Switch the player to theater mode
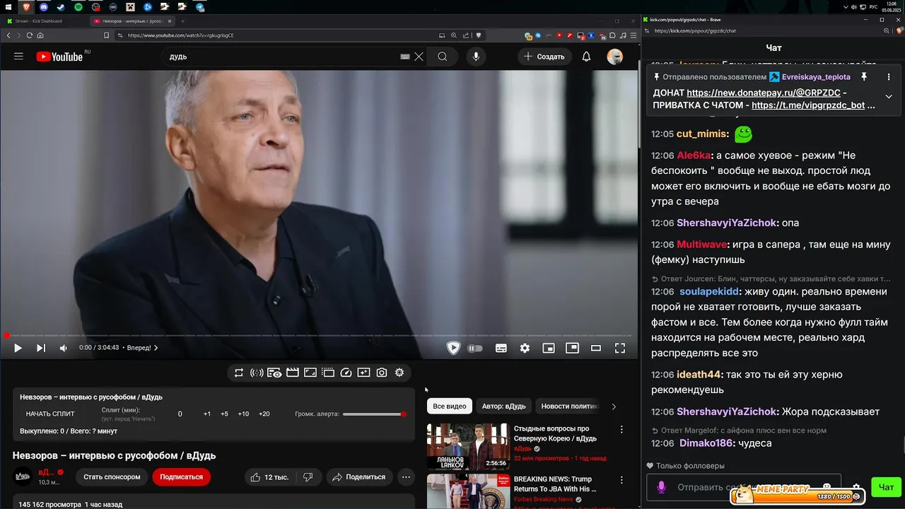The width and height of the screenshot is (905, 509). point(596,348)
